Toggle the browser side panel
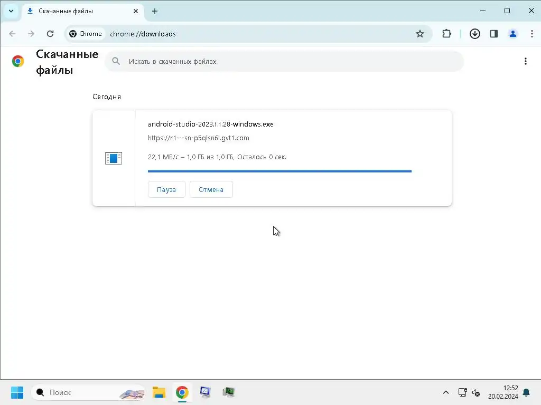 coord(494,34)
